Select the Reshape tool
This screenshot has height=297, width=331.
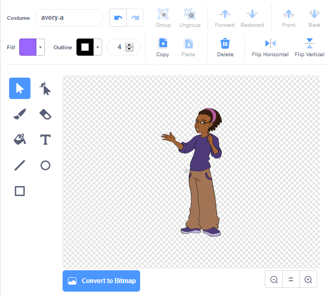pyautogui.click(x=45, y=88)
